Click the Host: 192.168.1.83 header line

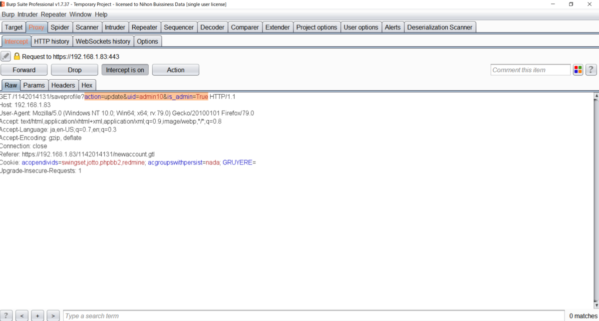25,105
